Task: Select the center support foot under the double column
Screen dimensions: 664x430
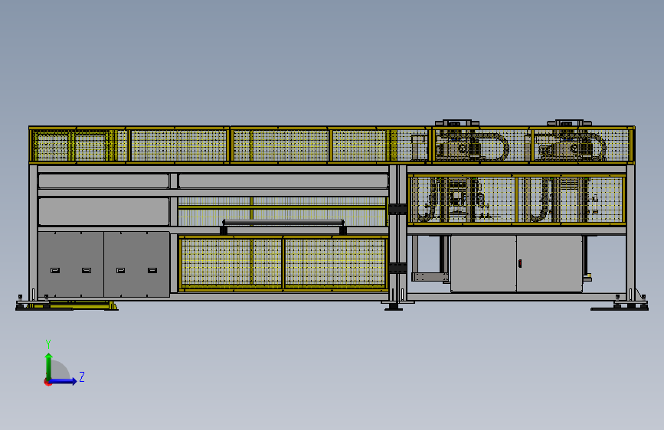Action: click(x=394, y=306)
